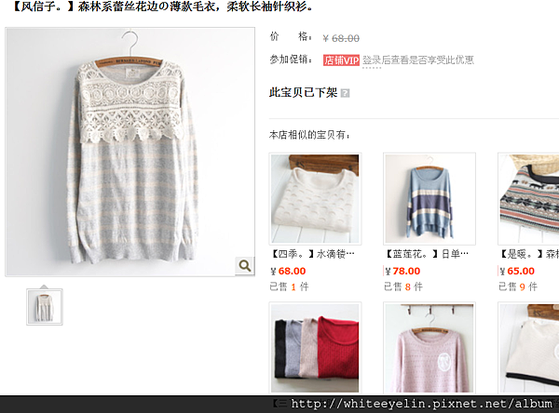Open the cream sweater with black trim thumbnail
559x413 pixels.
[x=528, y=348]
